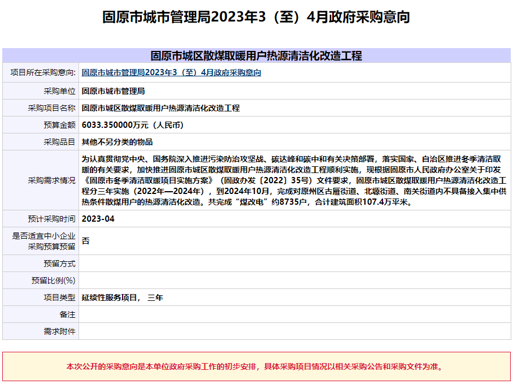Open the 固原市城市管理局2023年3（至）4月政府采购意向 hyperlink
Screen dimensions: 513x384
tap(171, 72)
